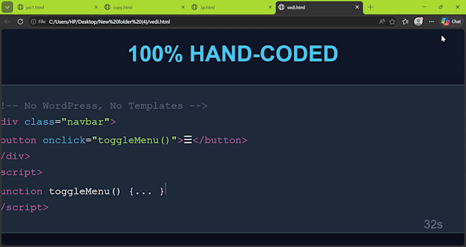Switch to the 3p.html tab
This screenshot has width=466, height=247.
232,8
